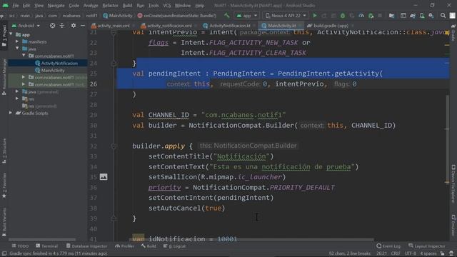This screenshot has width=457, height=257.
Task: Open the Logcat tool window
Action: click(x=174, y=246)
